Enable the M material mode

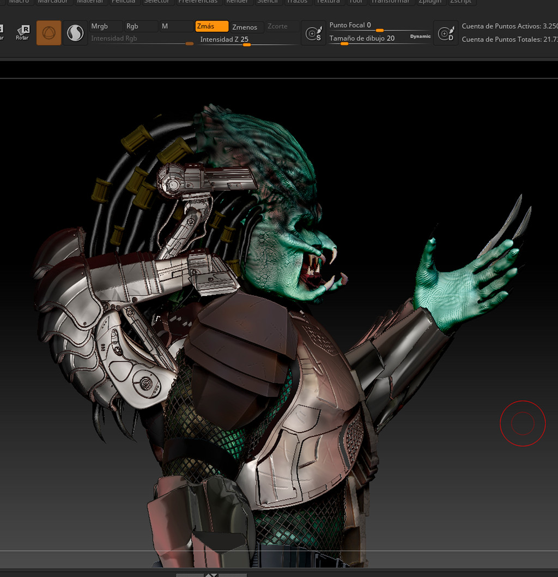point(177,26)
